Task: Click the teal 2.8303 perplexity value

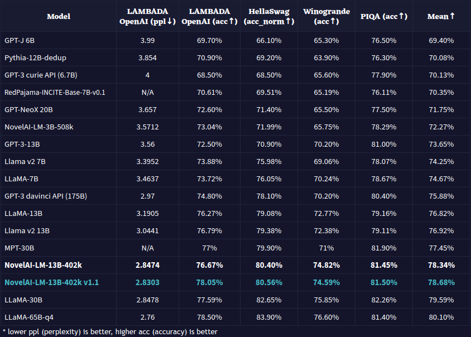Action: tap(147, 282)
